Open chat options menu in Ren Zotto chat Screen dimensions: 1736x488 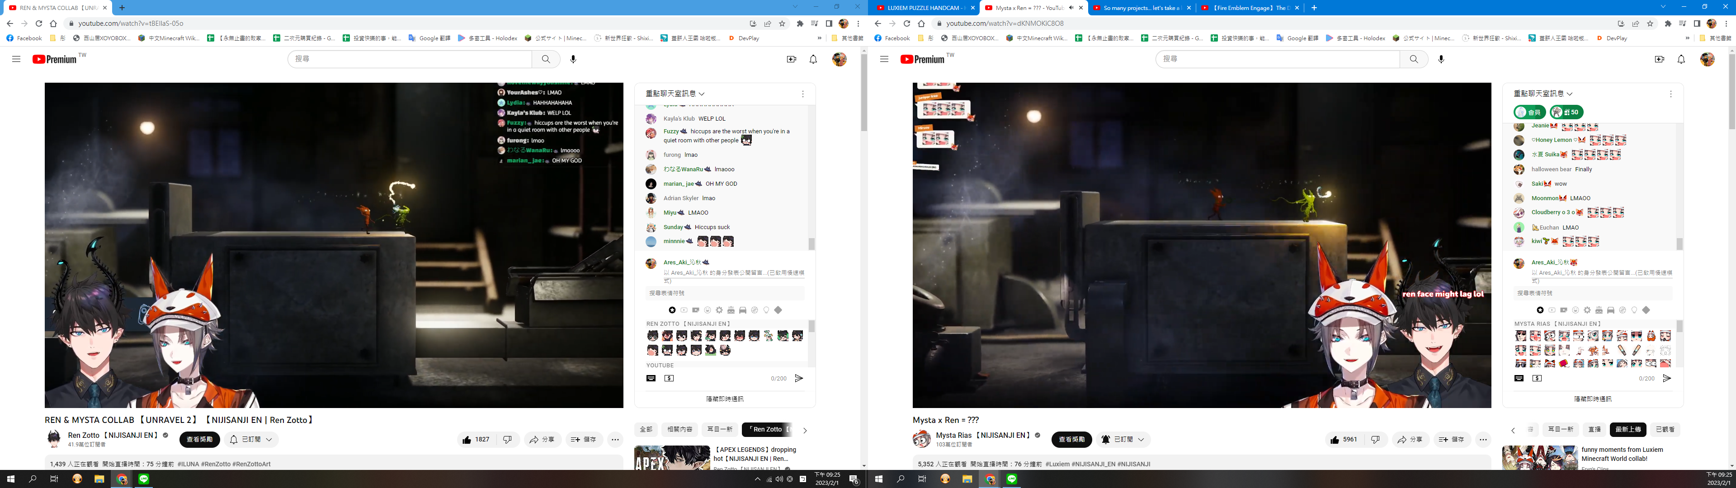[x=802, y=94]
